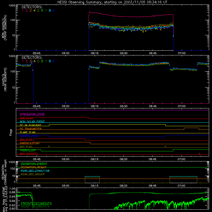Click the vertical Flags axis label
Viewport: 212px width, 212px height.
[11, 132]
